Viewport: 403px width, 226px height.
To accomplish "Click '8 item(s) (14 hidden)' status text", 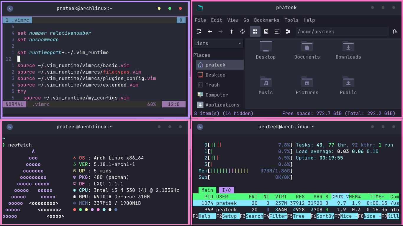I will tap(224, 113).
